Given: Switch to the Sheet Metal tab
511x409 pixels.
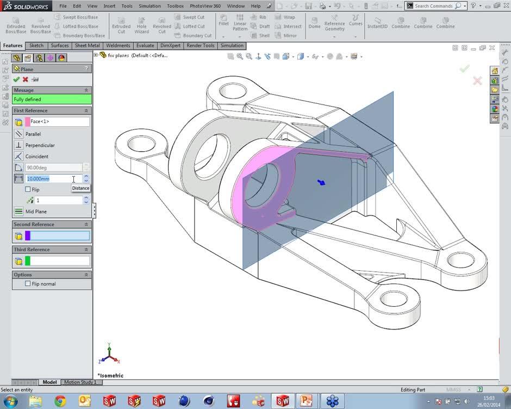Looking at the screenshot, I should coord(87,46).
